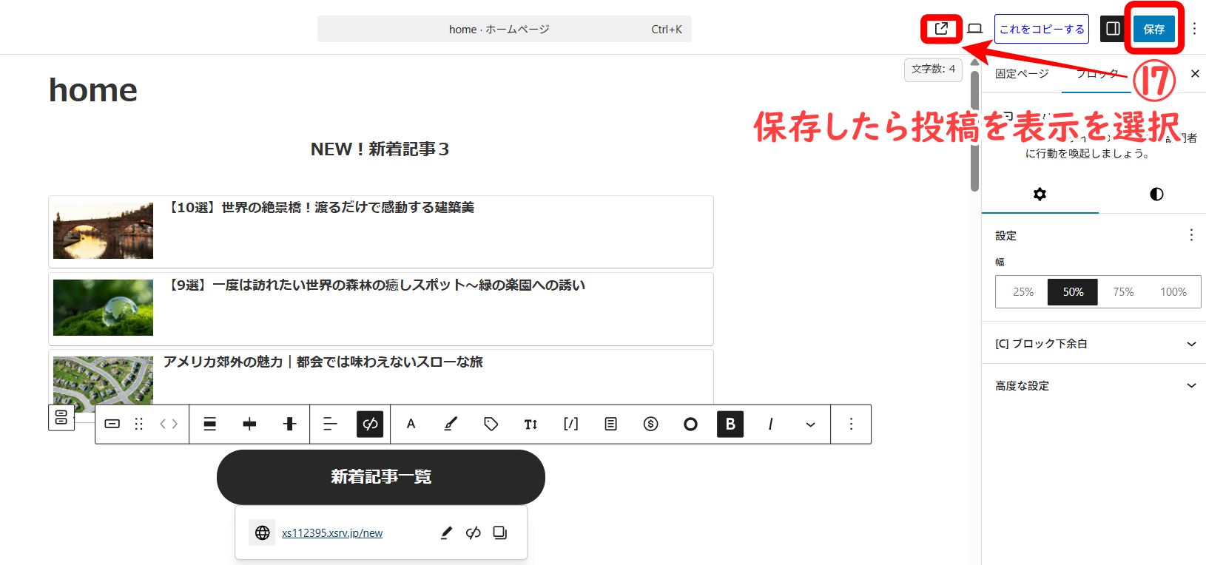Image resolution: width=1206 pixels, height=565 pixels.
Task: Open more formatting options chevron in toolbar
Action: [x=810, y=424]
